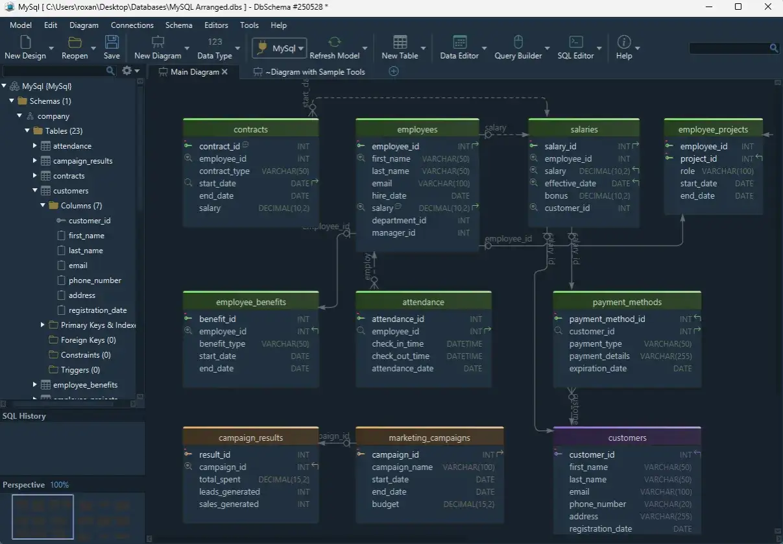Click the tree search input field
783x544 pixels.
53,71
